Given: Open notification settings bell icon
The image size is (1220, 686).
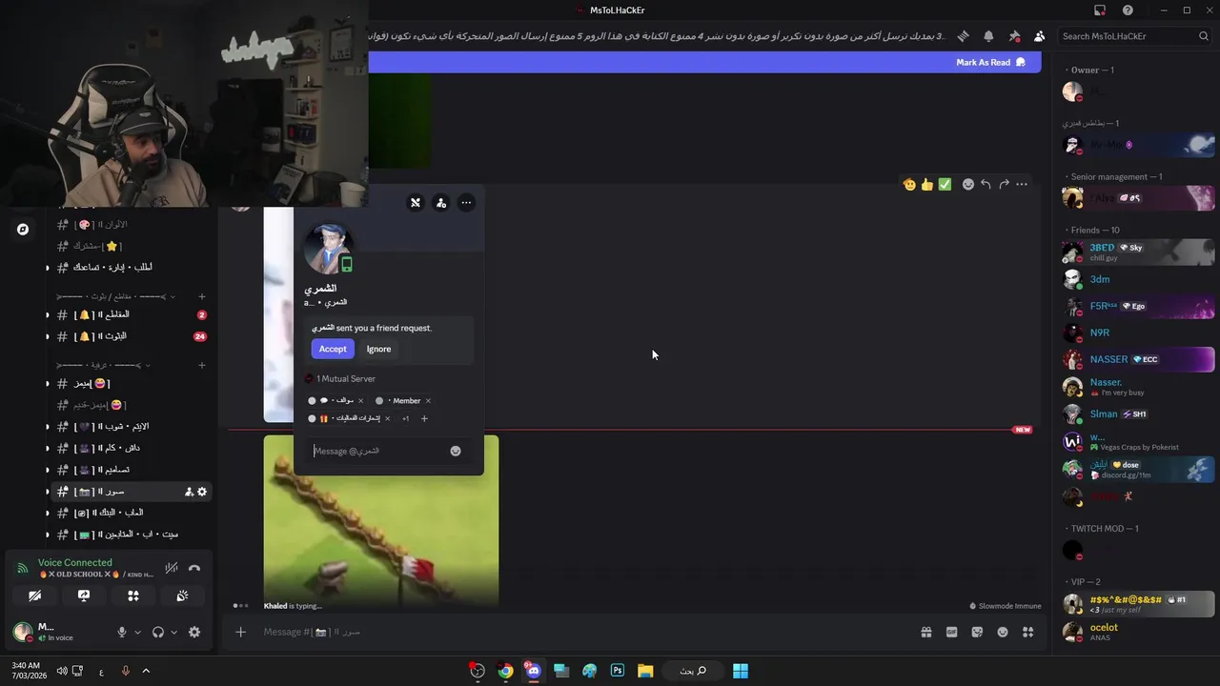Looking at the screenshot, I should 988,36.
